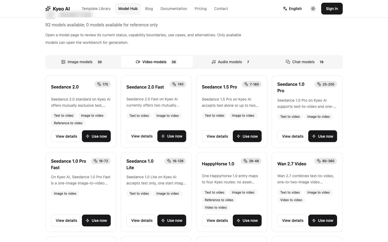Use Seedance 1.0 Pro now

tap(323, 136)
